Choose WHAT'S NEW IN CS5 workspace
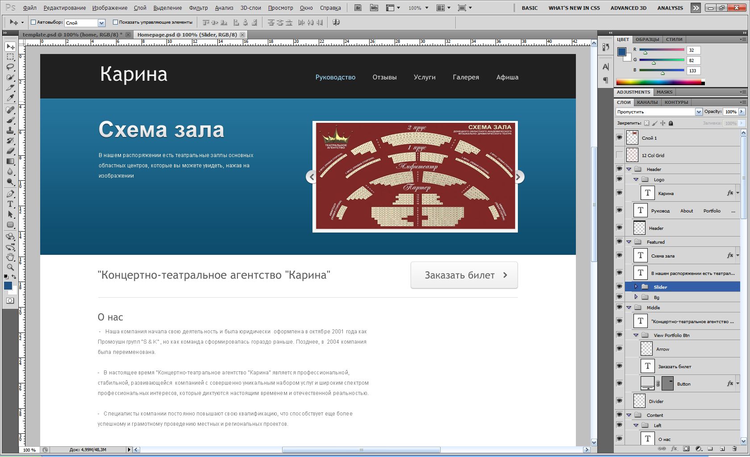This screenshot has height=457, width=750. pos(574,8)
